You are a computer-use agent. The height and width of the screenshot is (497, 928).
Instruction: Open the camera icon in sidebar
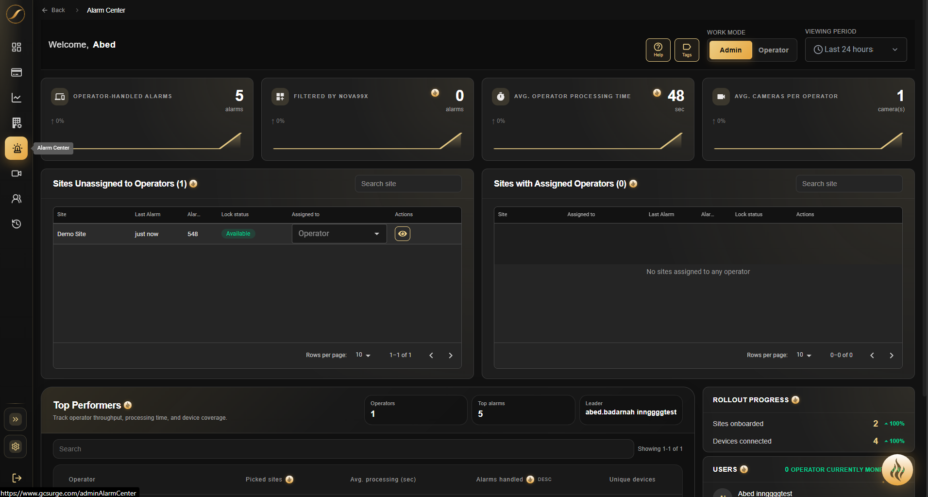(x=17, y=173)
